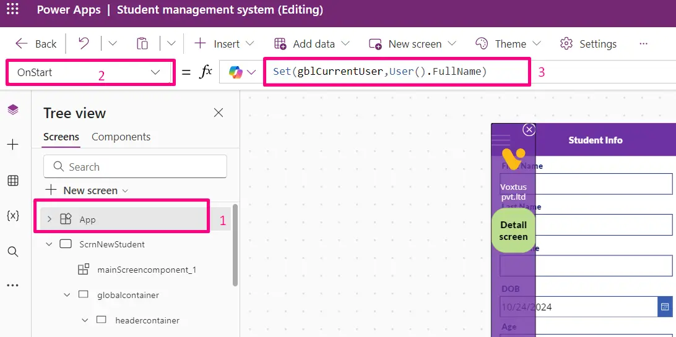Collapse the ScrnNewStudent screen node
Image resolution: width=676 pixels, height=337 pixels.
49,244
